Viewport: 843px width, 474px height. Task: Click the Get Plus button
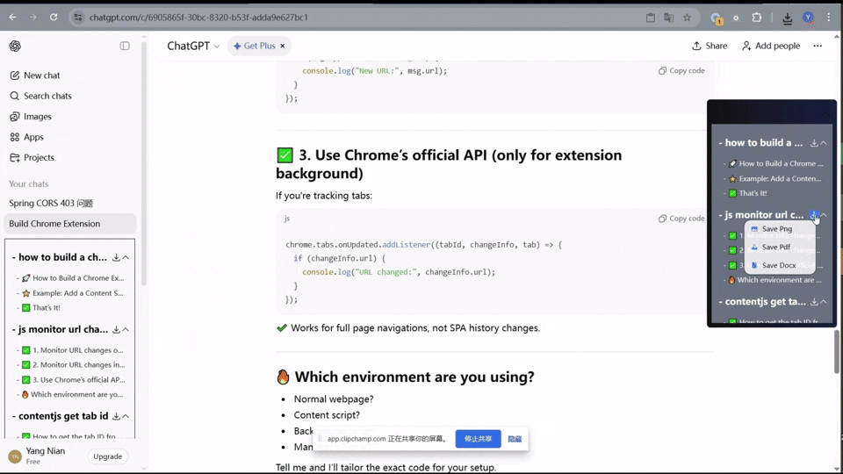tap(259, 46)
